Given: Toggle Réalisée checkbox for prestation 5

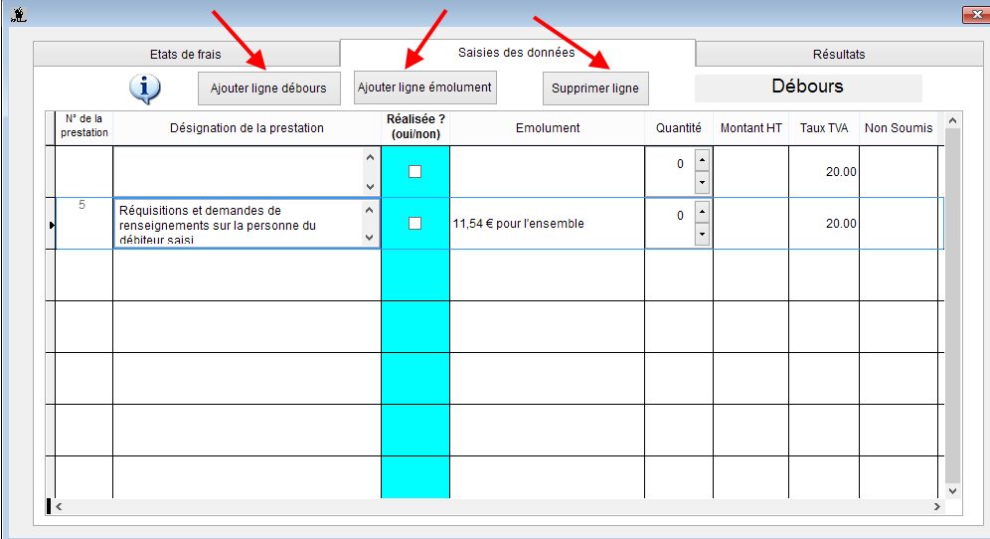Looking at the screenshot, I should click(x=414, y=224).
